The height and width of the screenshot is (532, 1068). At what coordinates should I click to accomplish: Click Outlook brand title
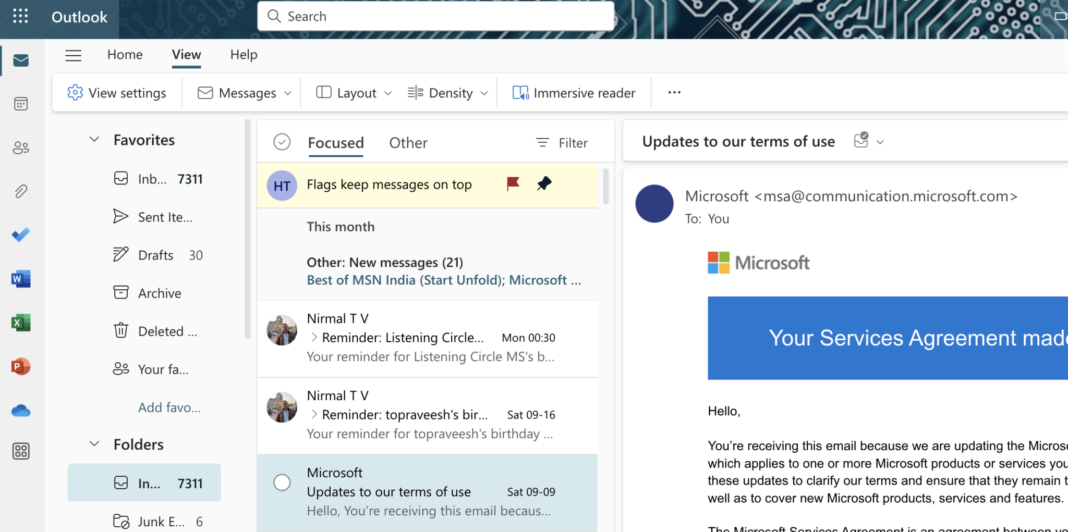tap(79, 17)
